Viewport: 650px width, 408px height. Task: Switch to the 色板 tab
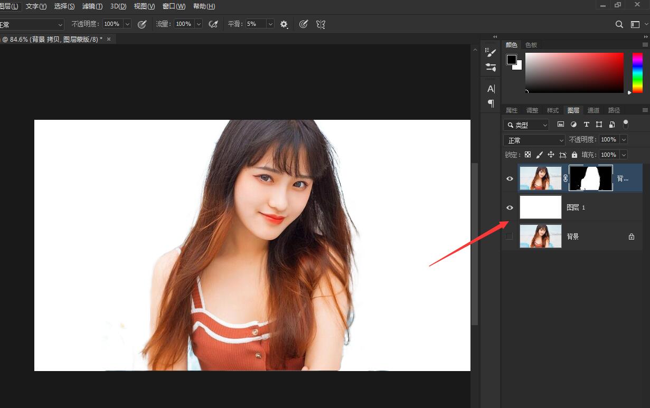531,45
